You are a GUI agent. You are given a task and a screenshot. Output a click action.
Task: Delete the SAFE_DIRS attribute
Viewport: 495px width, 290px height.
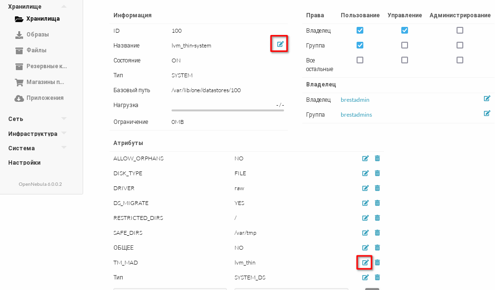click(377, 233)
